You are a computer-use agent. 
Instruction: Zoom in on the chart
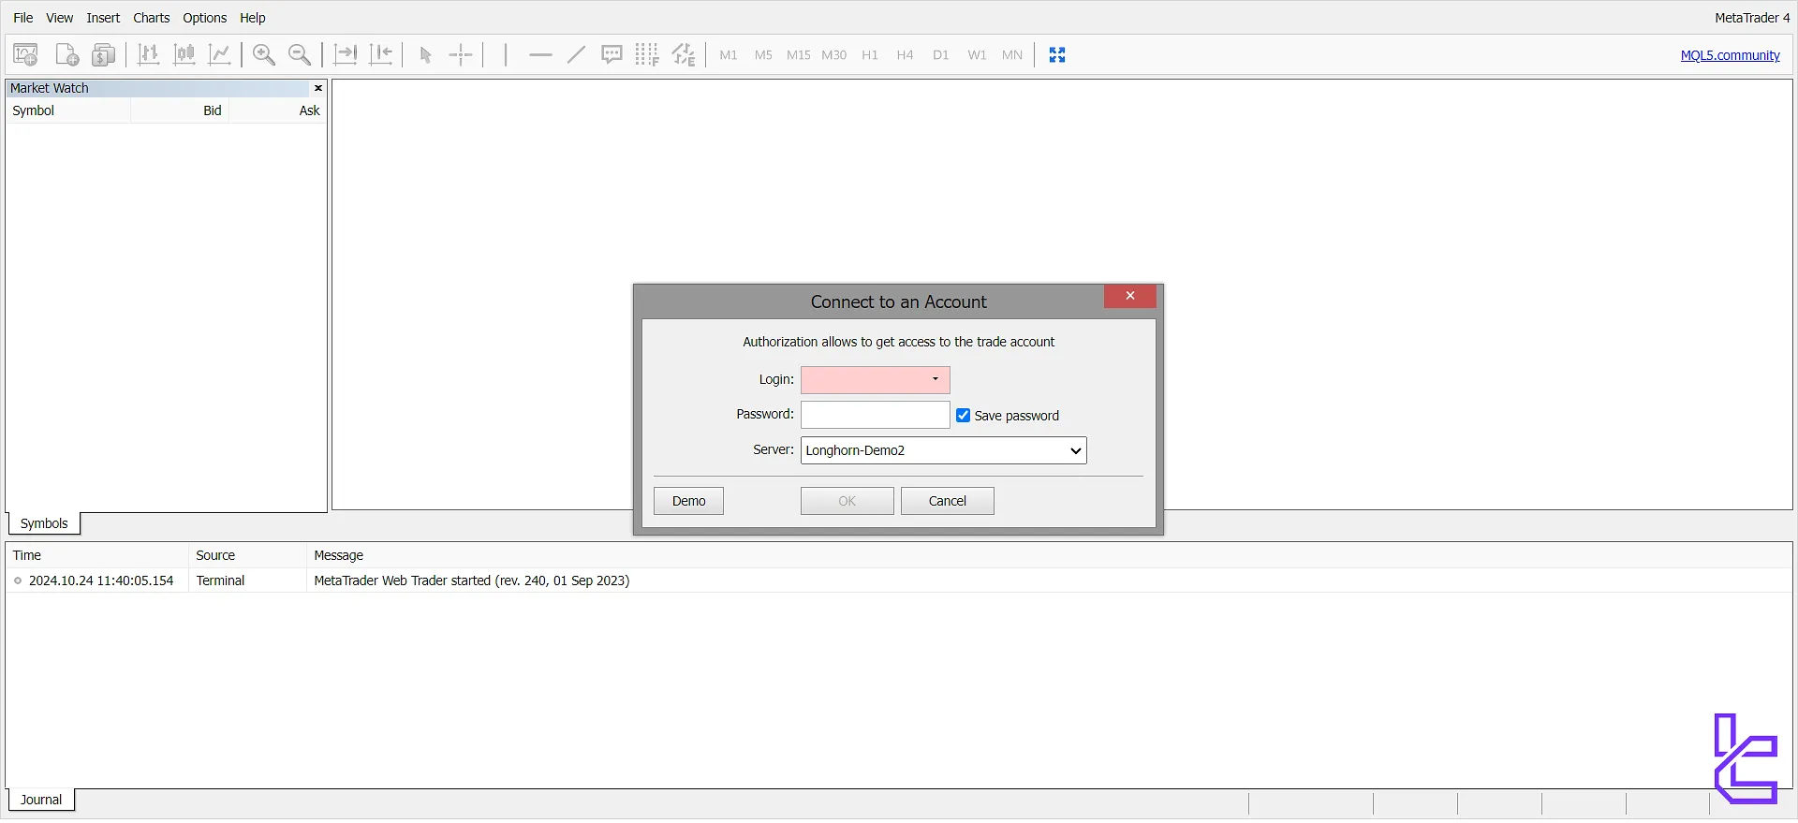click(264, 55)
